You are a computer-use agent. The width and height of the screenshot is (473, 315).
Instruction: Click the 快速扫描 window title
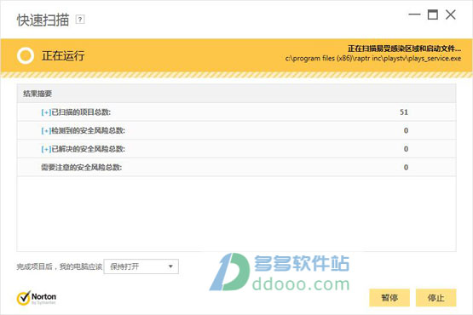point(43,20)
